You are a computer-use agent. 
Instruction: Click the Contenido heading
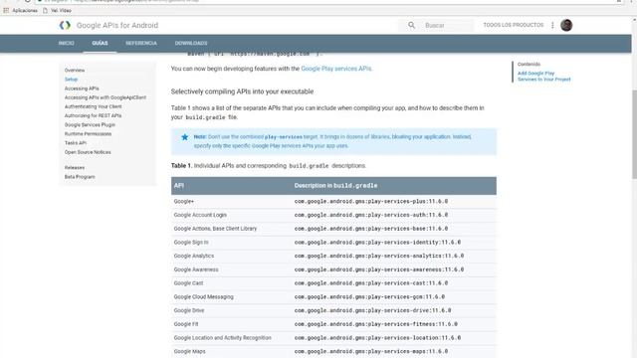529,64
